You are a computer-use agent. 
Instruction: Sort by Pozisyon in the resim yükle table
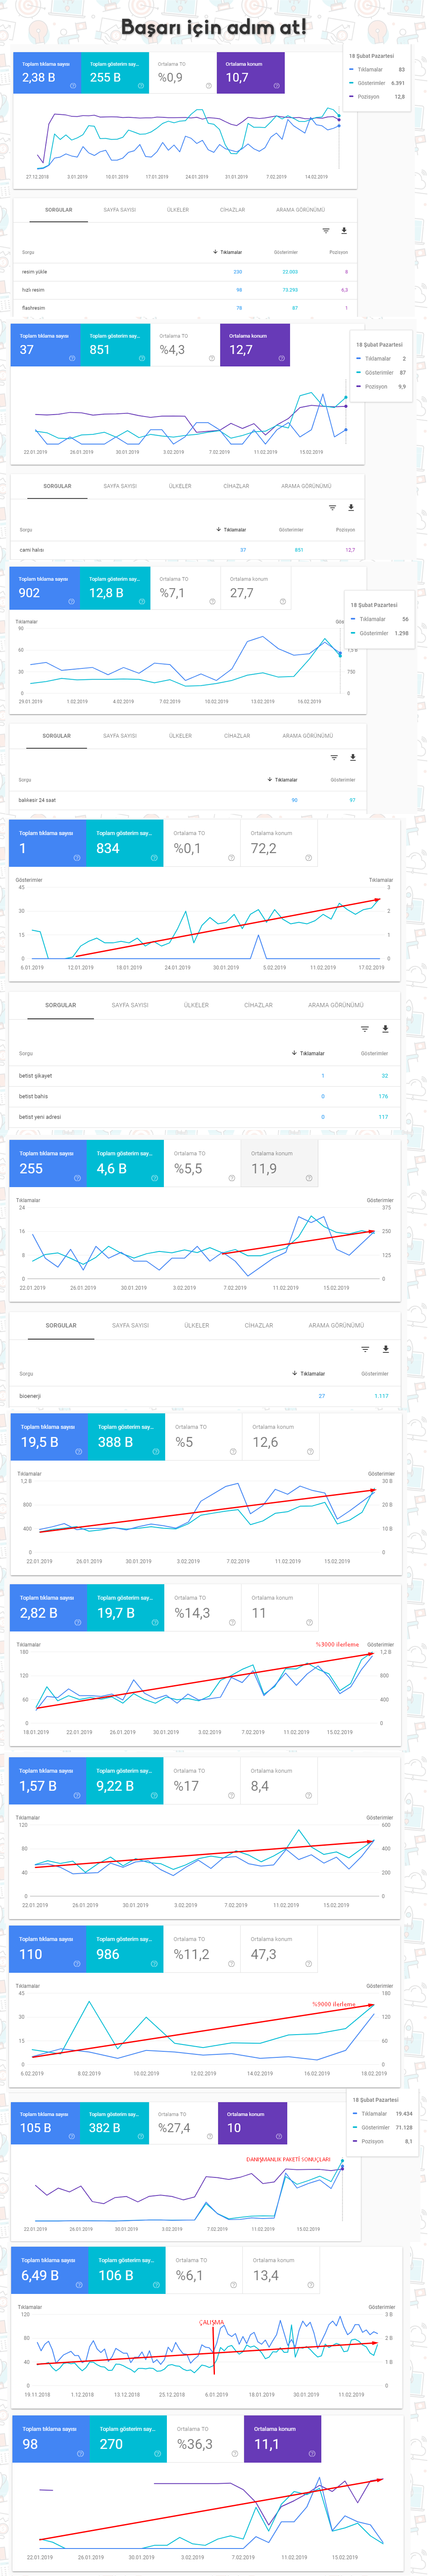(339, 252)
